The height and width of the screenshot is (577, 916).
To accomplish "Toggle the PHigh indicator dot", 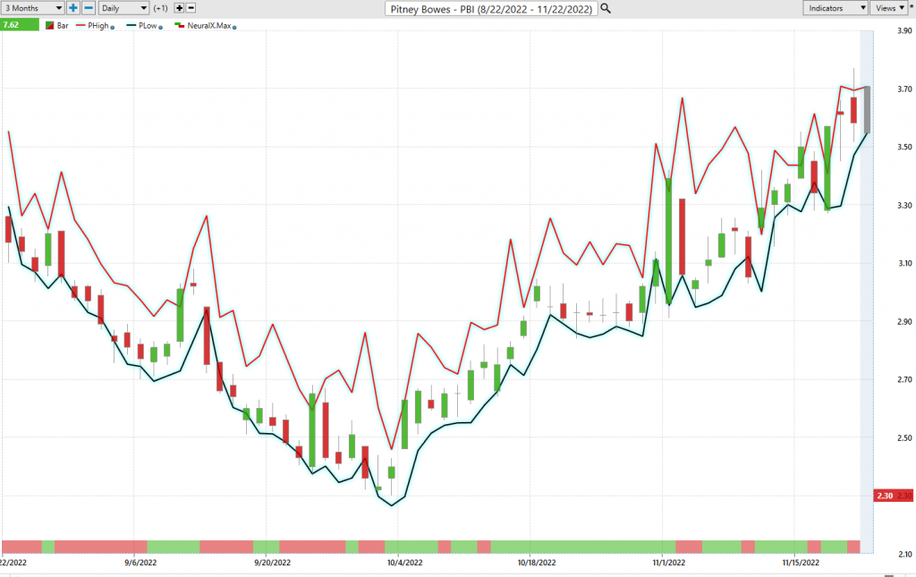I will (112, 28).
